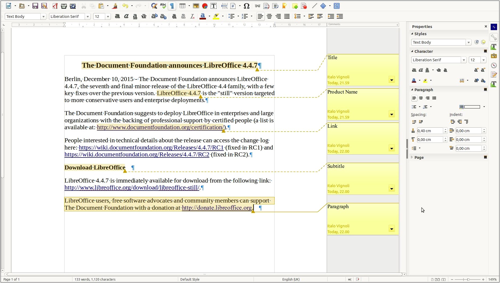The width and height of the screenshot is (500, 283).
Task: Insert a chart using the pie icon
Action: click(x=205, y=6)
